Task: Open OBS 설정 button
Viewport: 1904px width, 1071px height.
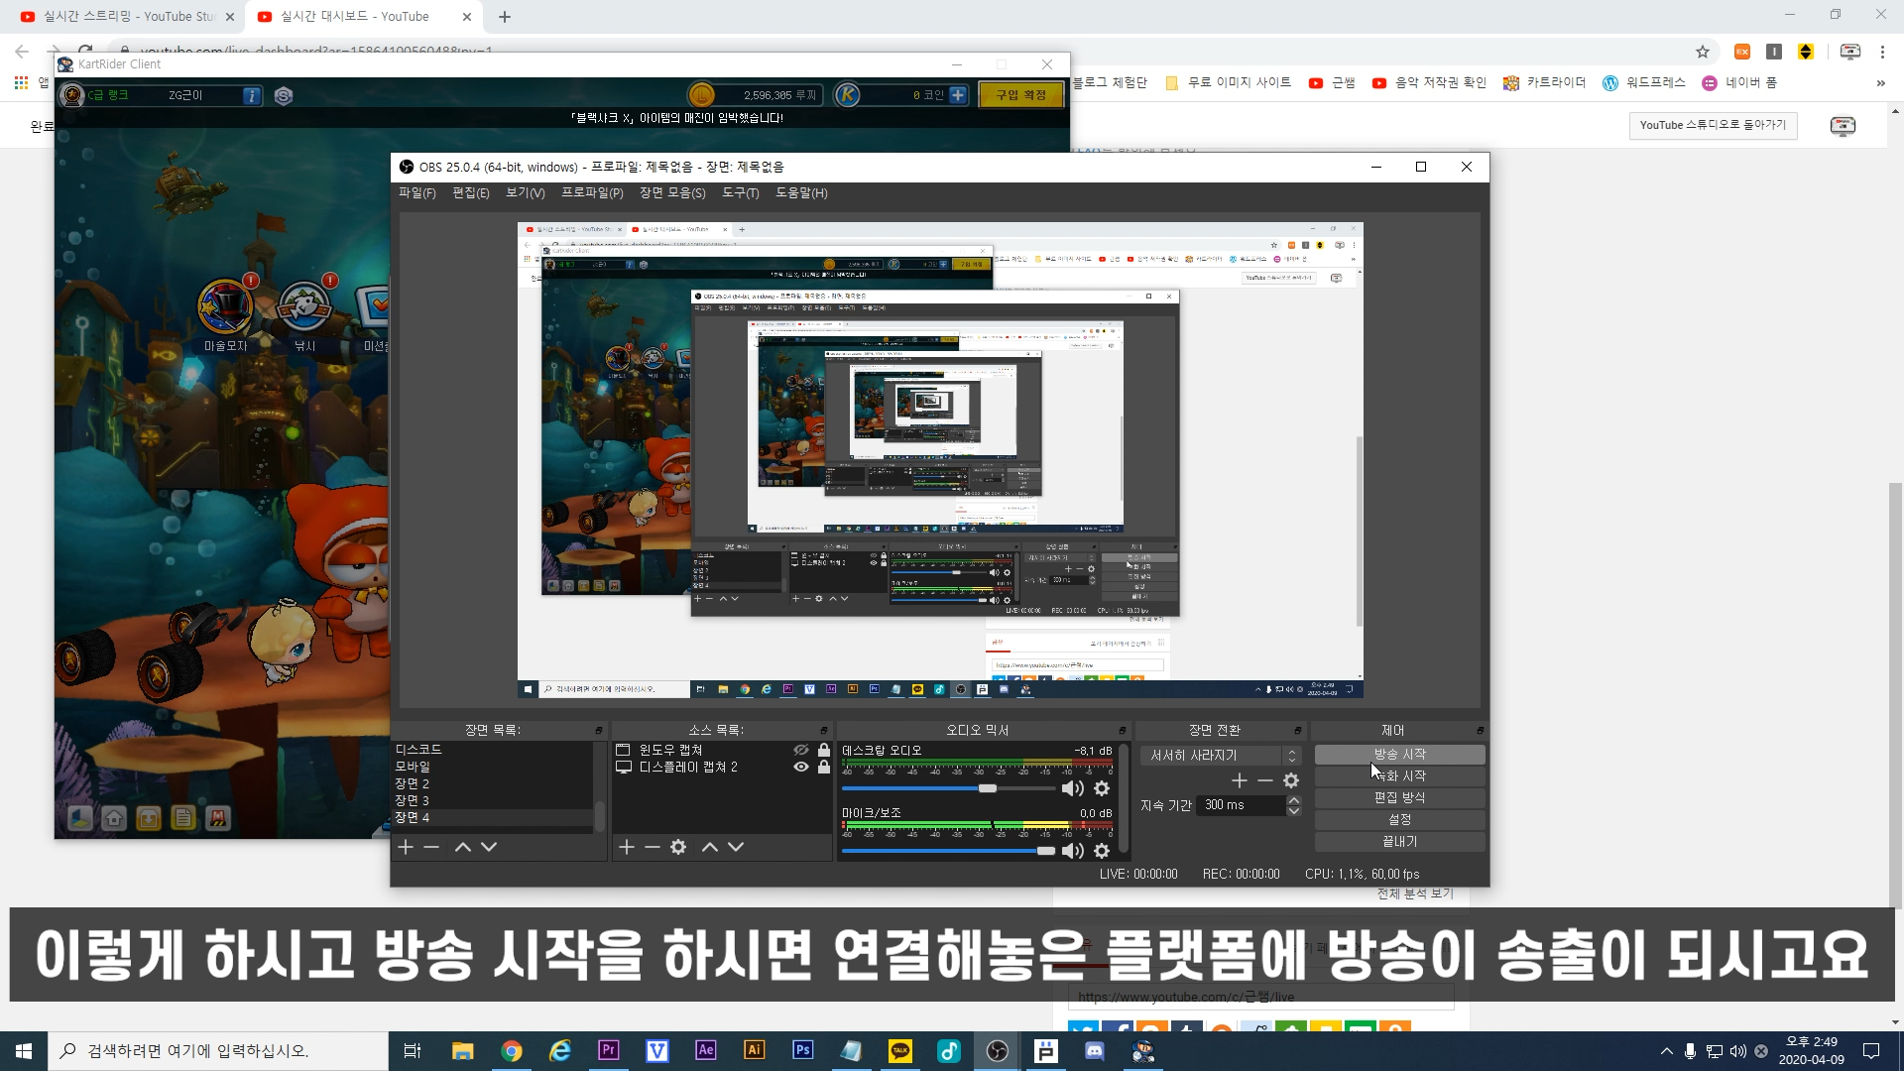Action: point(1399,819)
